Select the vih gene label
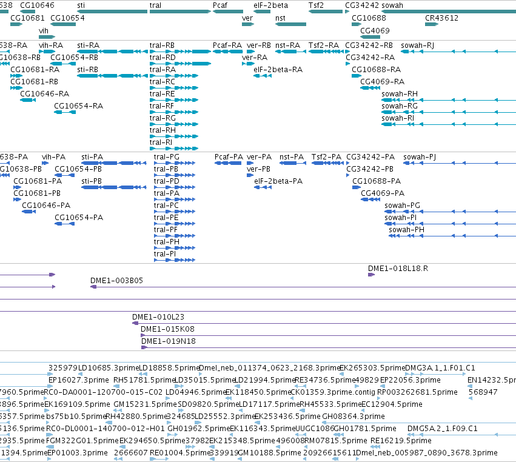This screenshot has width=516, height=462. click(44, 30)
